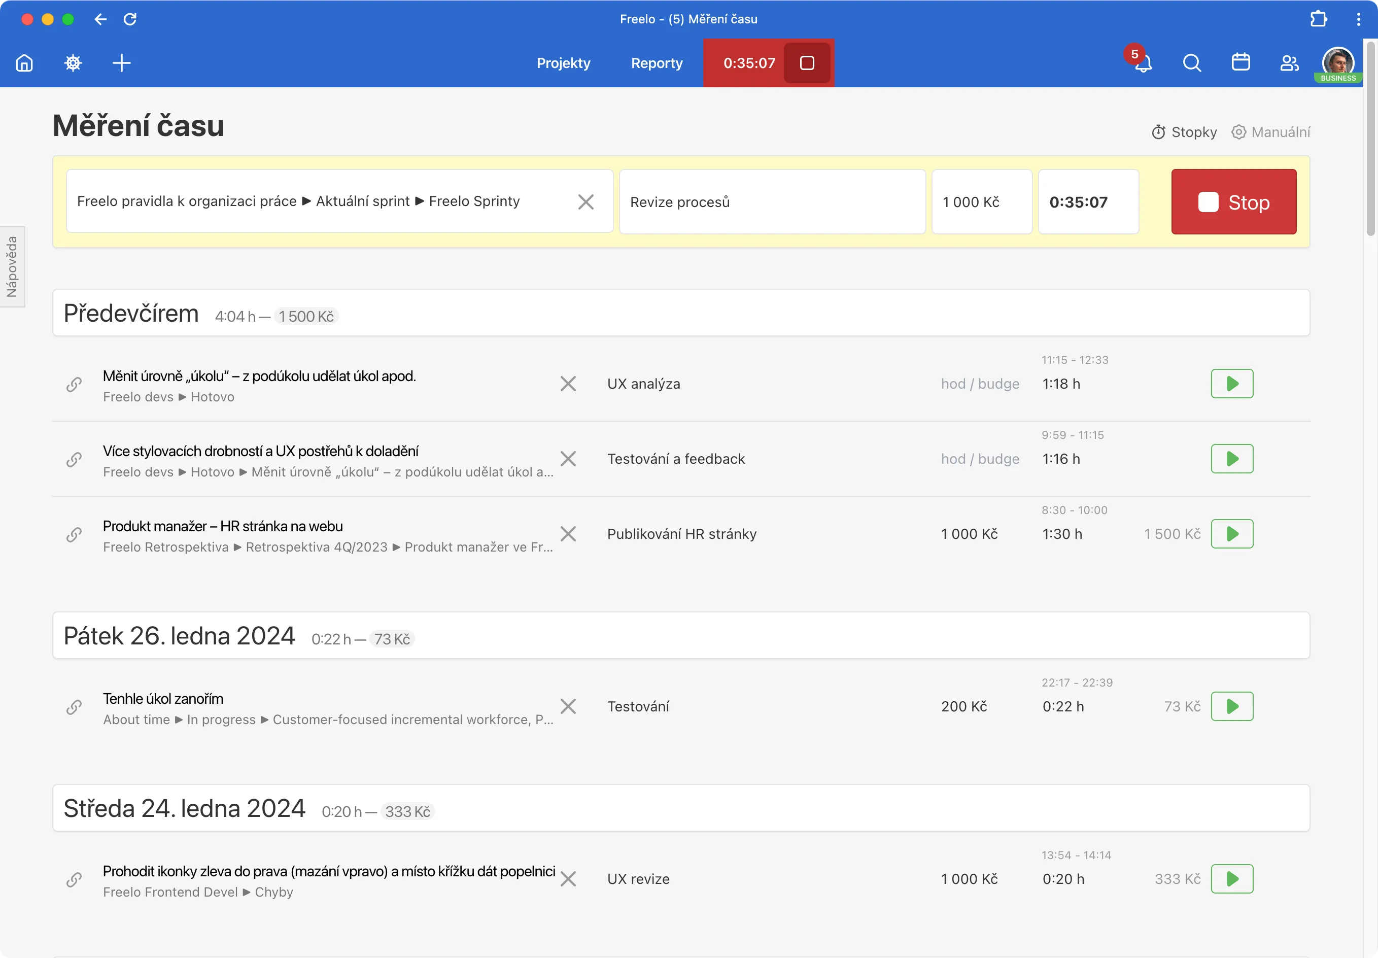1378x958 pixels.
Task: Open browser extensions puzzle icon
Action: [x=1318, y=19]
